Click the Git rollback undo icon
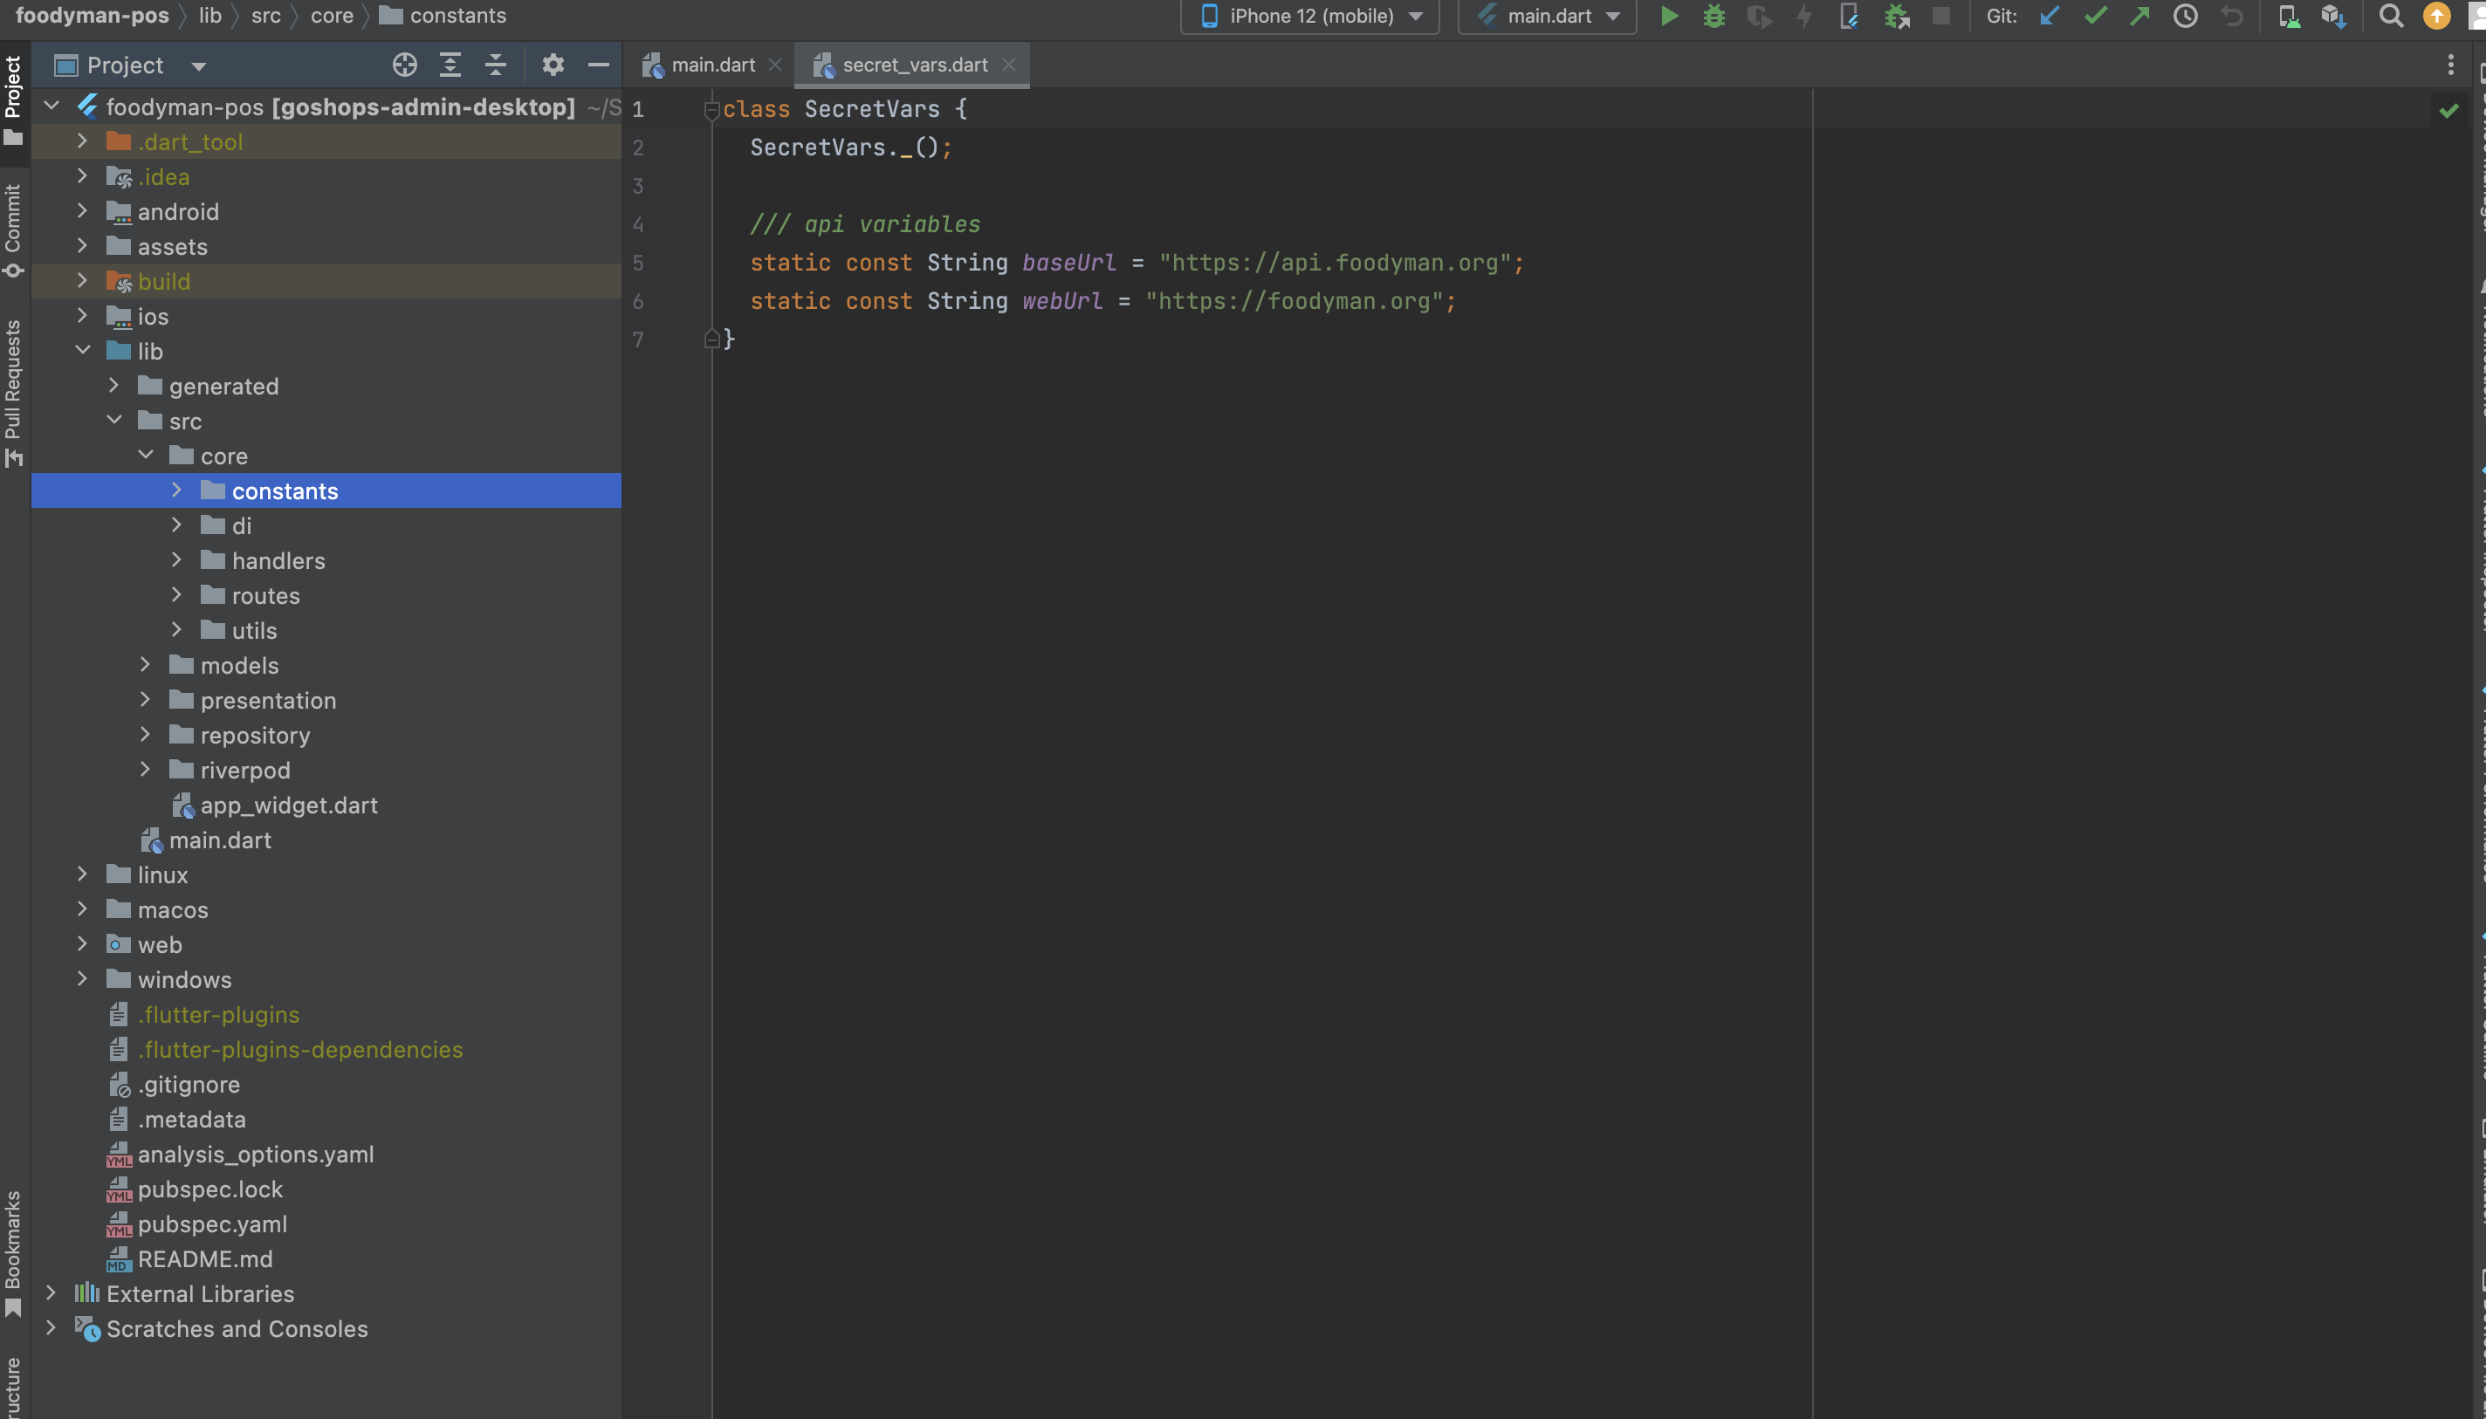 [2232, 16]
